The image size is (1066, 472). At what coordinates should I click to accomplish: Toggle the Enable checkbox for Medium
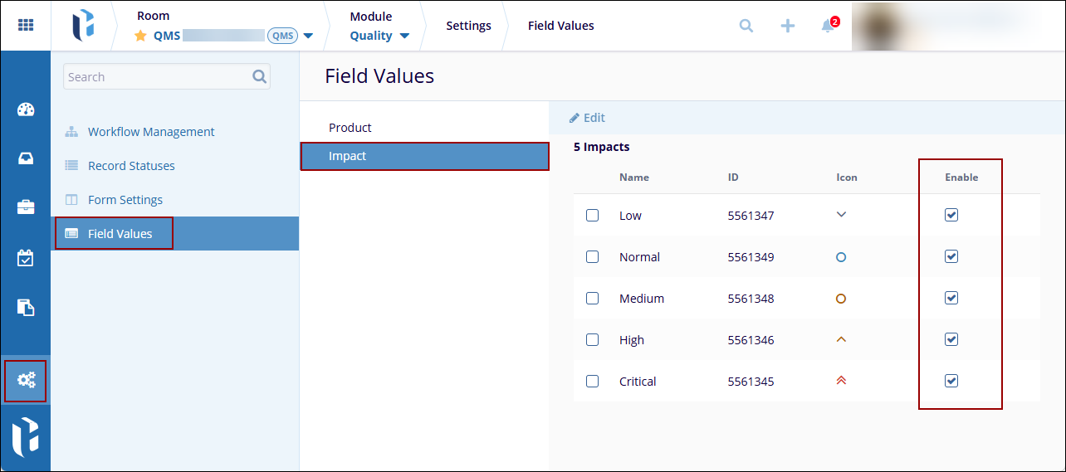pos(951,298)
